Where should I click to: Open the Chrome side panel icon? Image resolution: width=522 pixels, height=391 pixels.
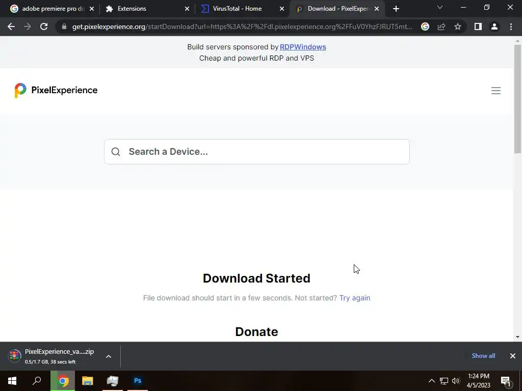point(478,26)
